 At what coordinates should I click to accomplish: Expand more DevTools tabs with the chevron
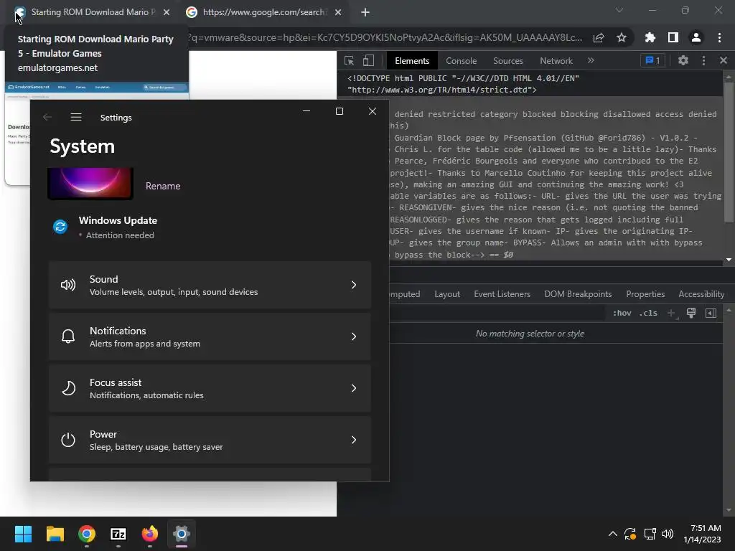click(591, 60)
